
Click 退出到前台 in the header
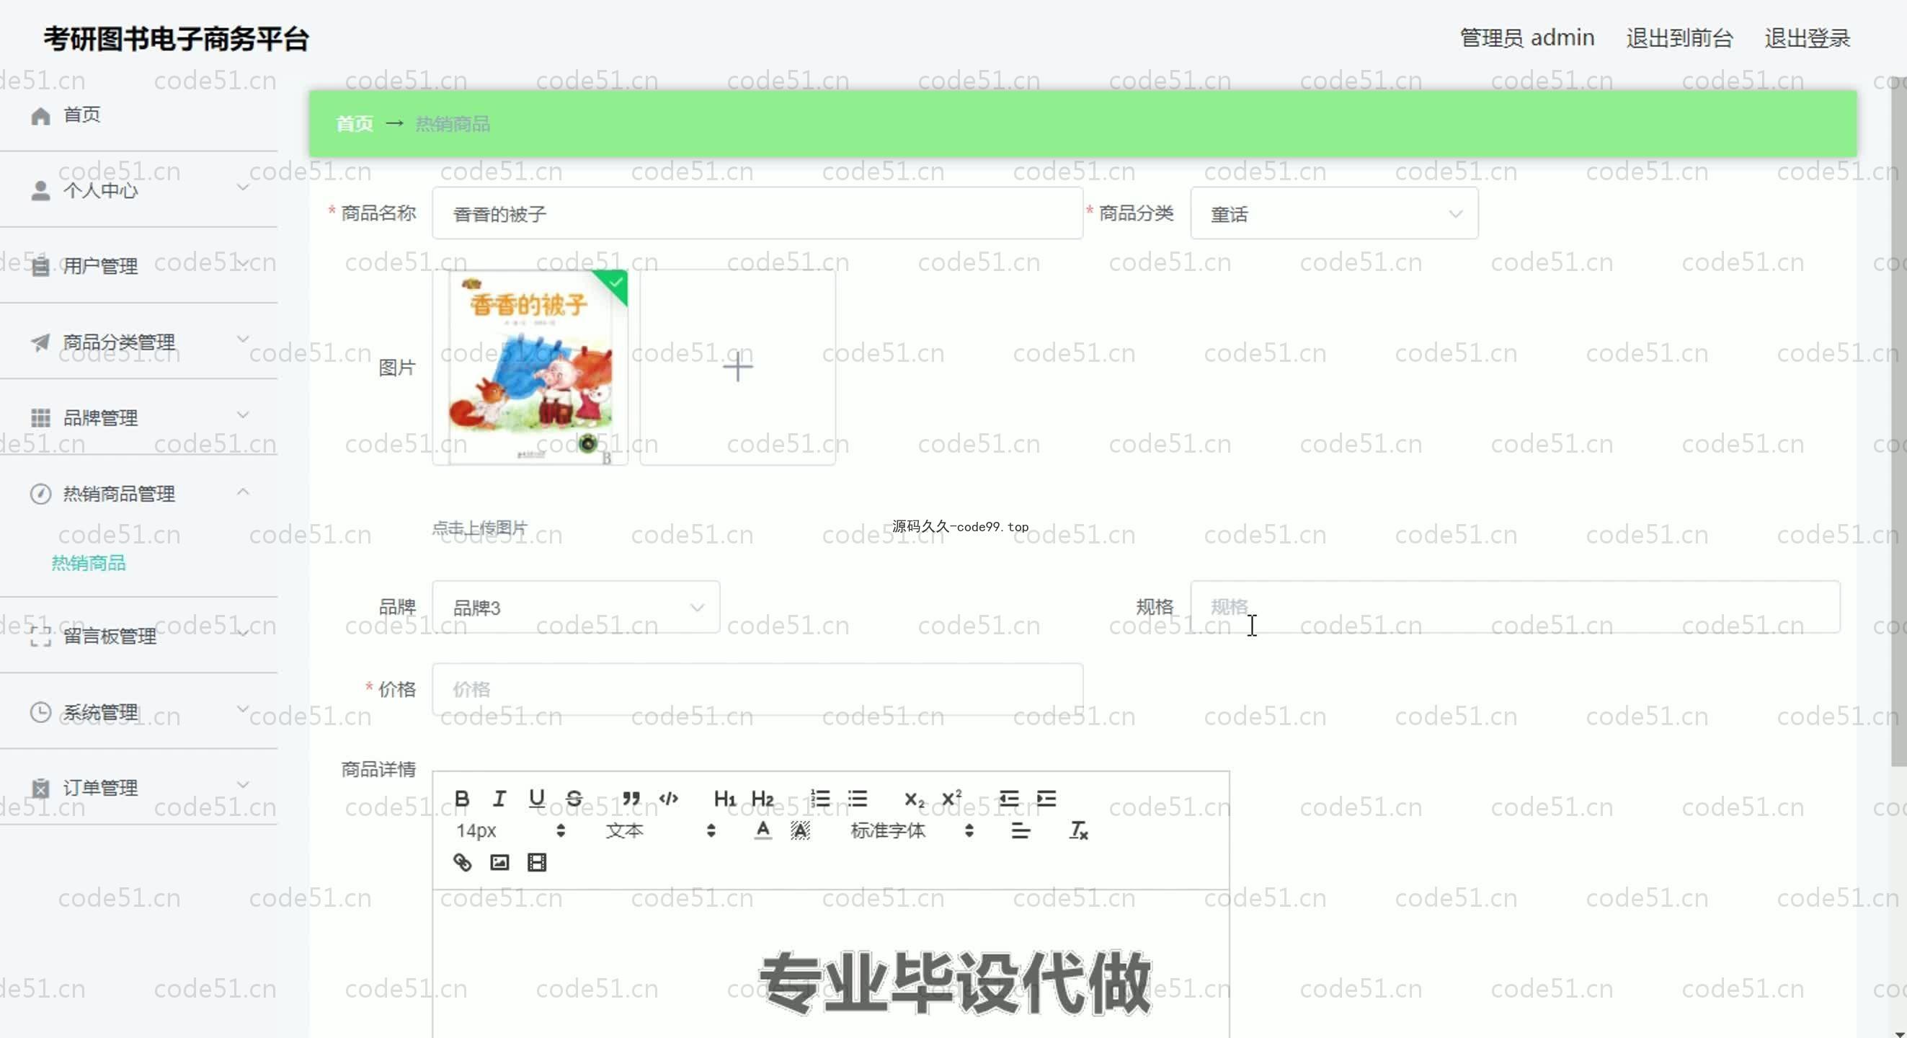tap(1679, 37)
